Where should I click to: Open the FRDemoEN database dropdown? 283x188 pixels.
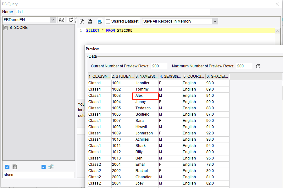pyautogui.click(x=53, y=19)
